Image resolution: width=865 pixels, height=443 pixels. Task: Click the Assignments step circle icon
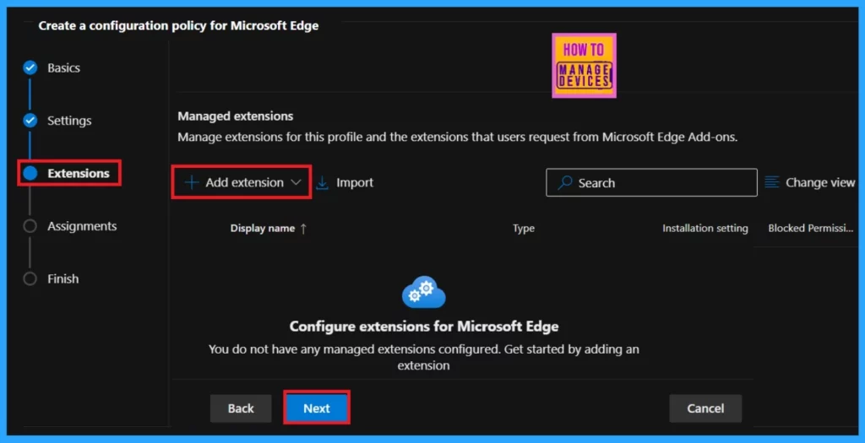30,226
